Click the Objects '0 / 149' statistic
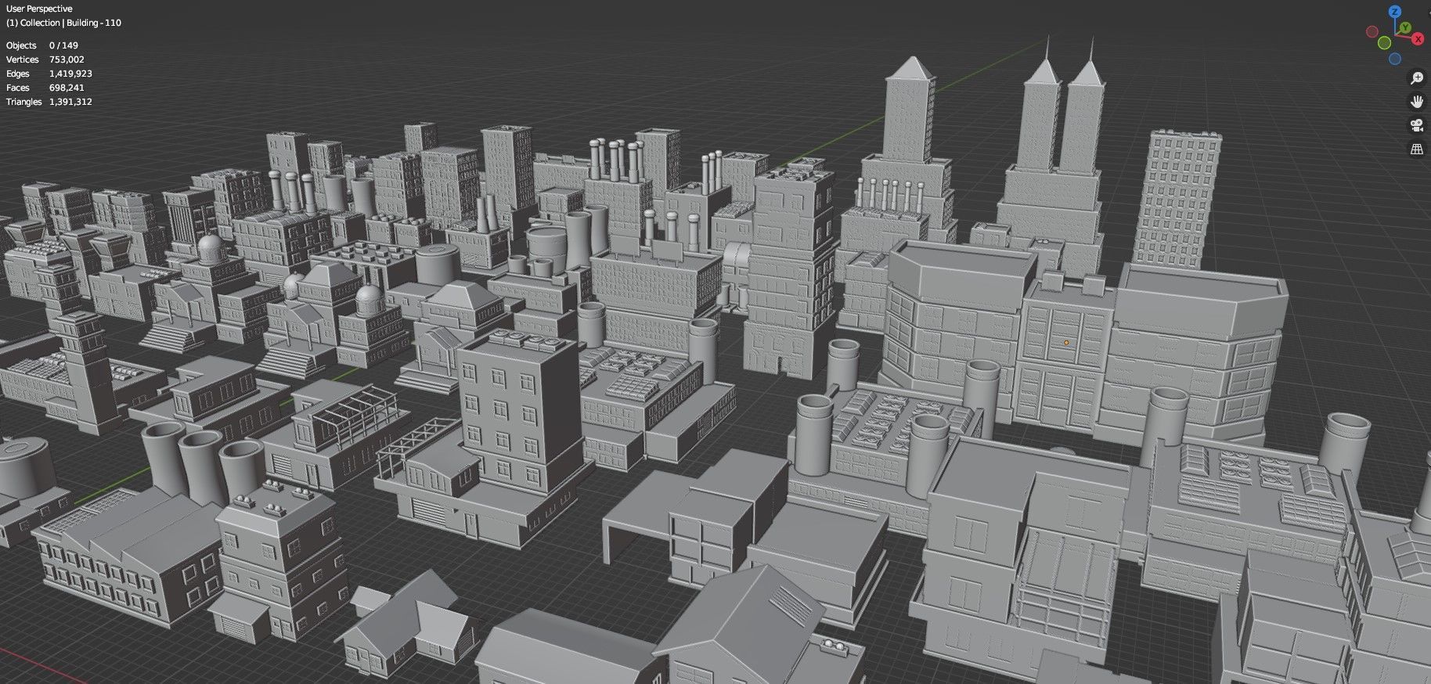 [x=63, y=45]
